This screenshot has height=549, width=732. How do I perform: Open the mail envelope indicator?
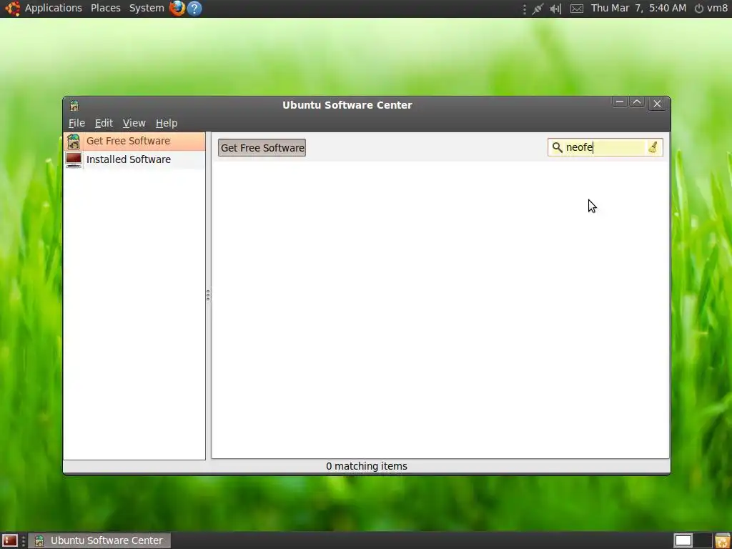pyautogui.click(x=577, y=9)
